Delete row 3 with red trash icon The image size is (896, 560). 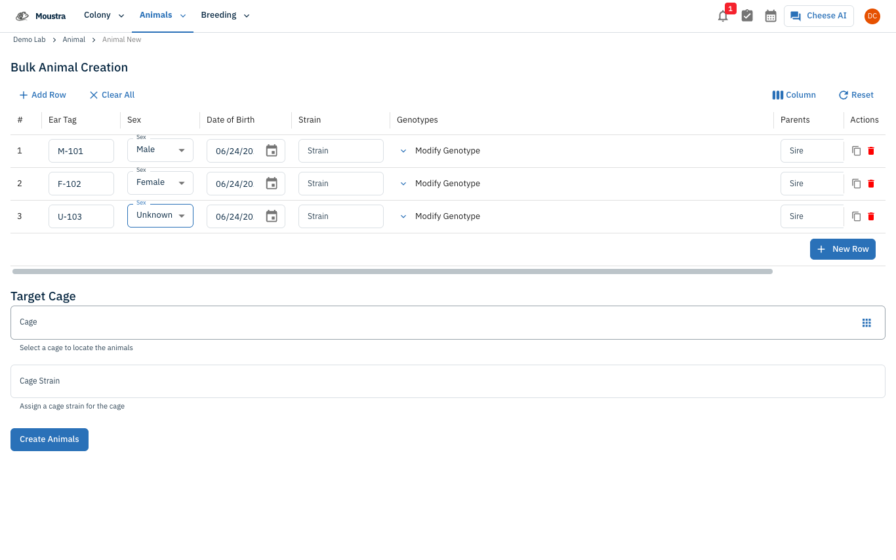coord(871,216)
